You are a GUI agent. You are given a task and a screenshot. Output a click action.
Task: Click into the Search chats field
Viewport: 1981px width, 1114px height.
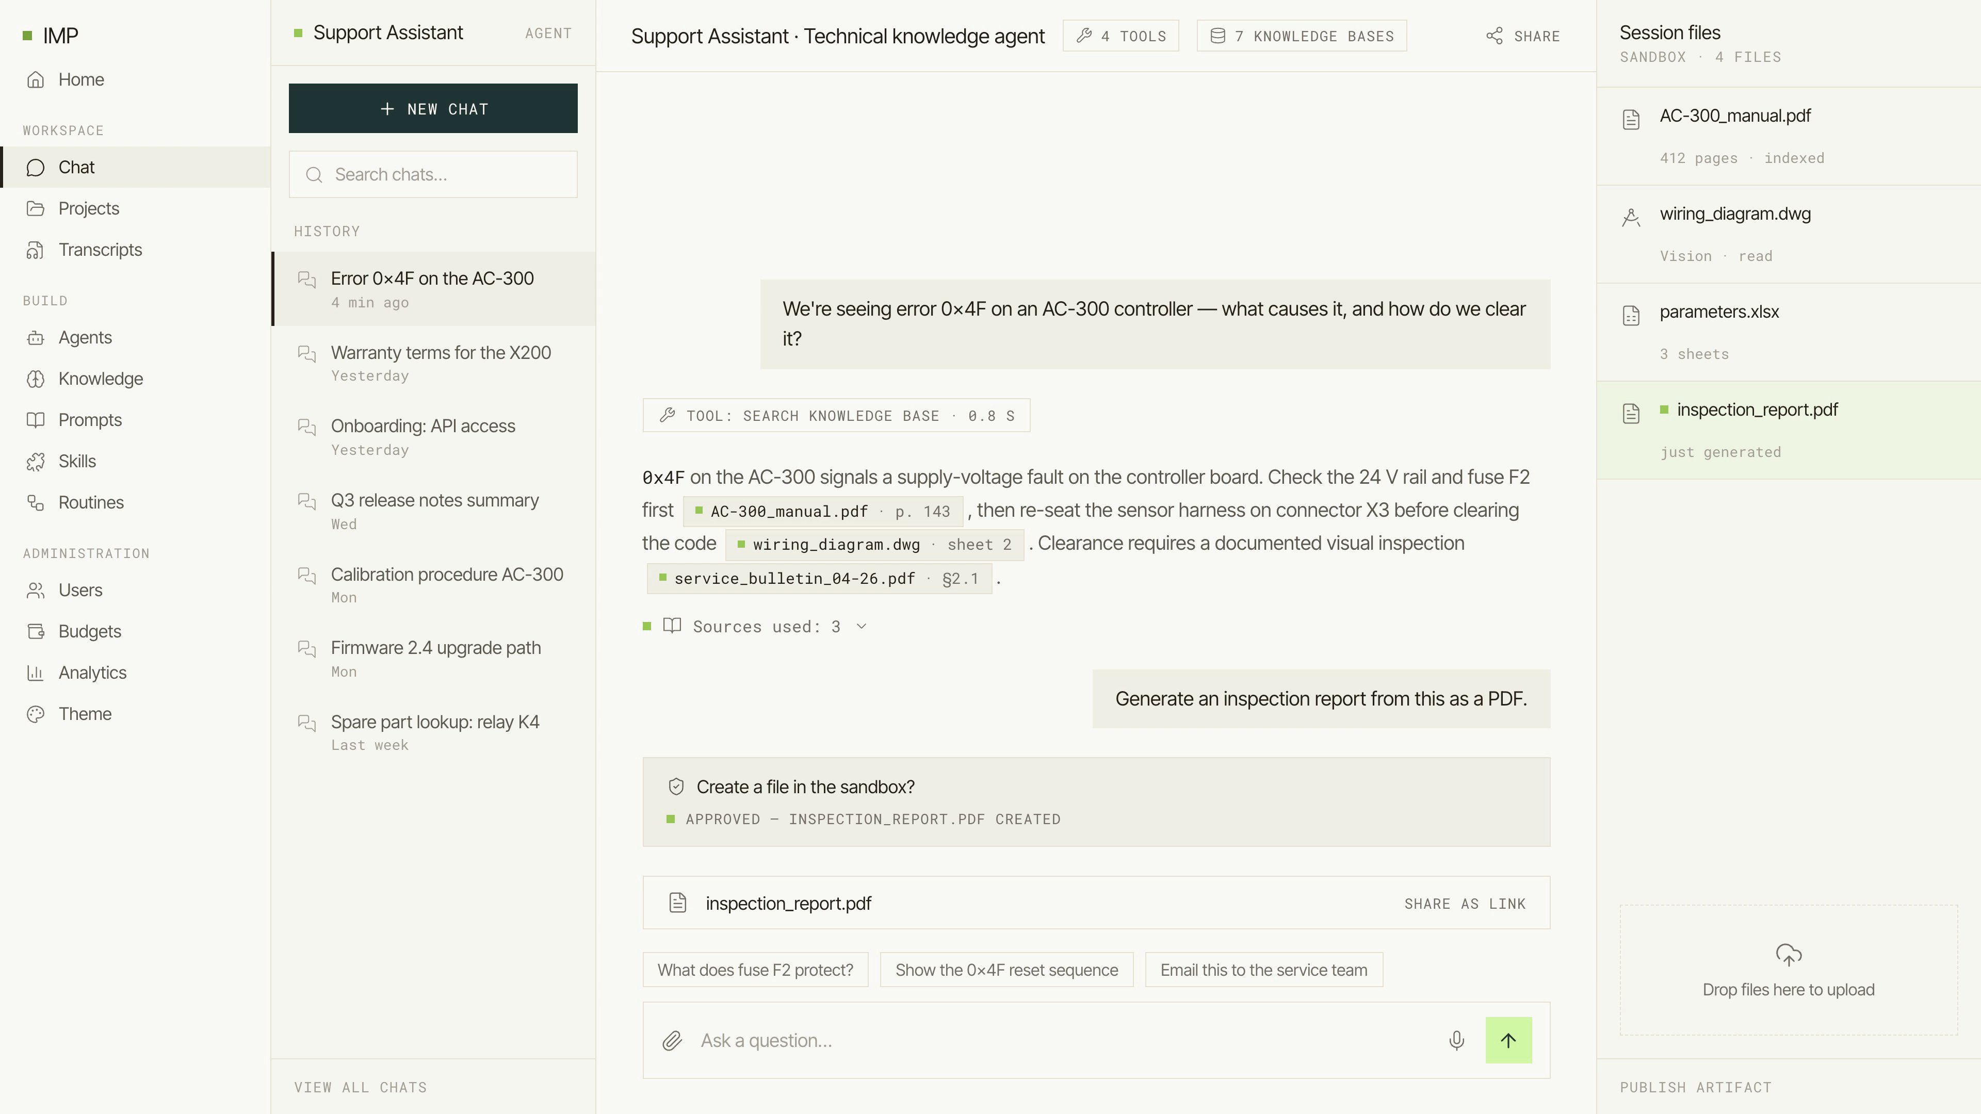pos(433,174)
